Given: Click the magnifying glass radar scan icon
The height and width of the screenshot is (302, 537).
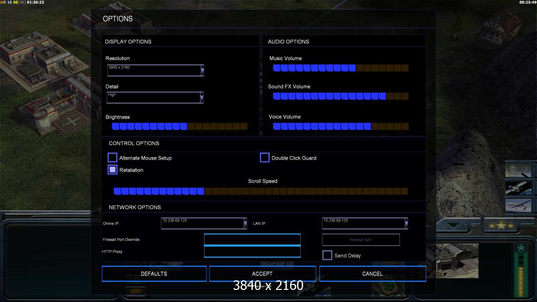Looking at the screenshot, I should (x=518, y=170).
